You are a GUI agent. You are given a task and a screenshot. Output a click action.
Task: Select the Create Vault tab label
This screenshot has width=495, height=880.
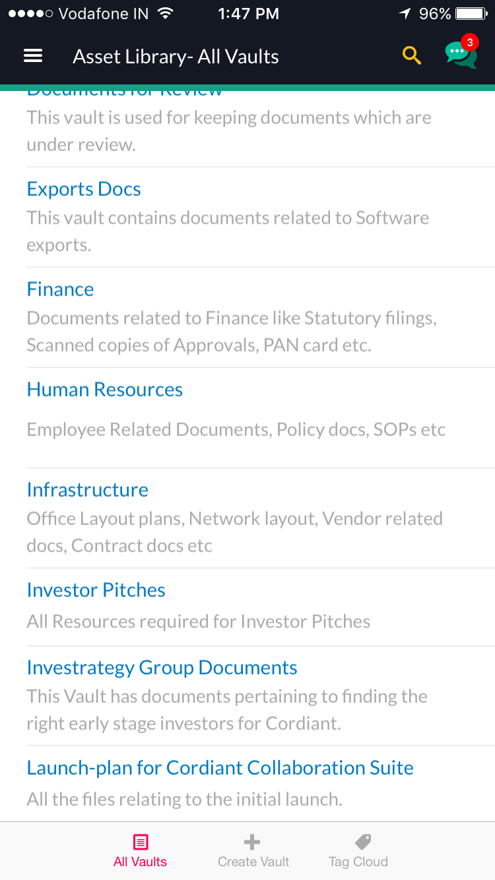[x=253, y=862]
